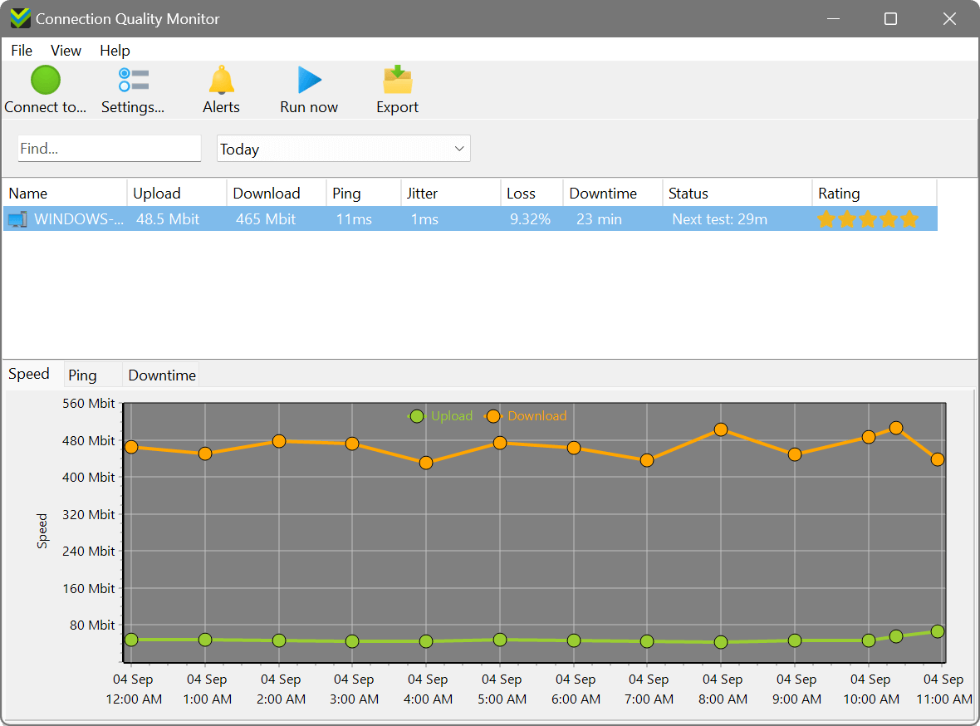Open the Today time range dropdown

tap(343, 148)
